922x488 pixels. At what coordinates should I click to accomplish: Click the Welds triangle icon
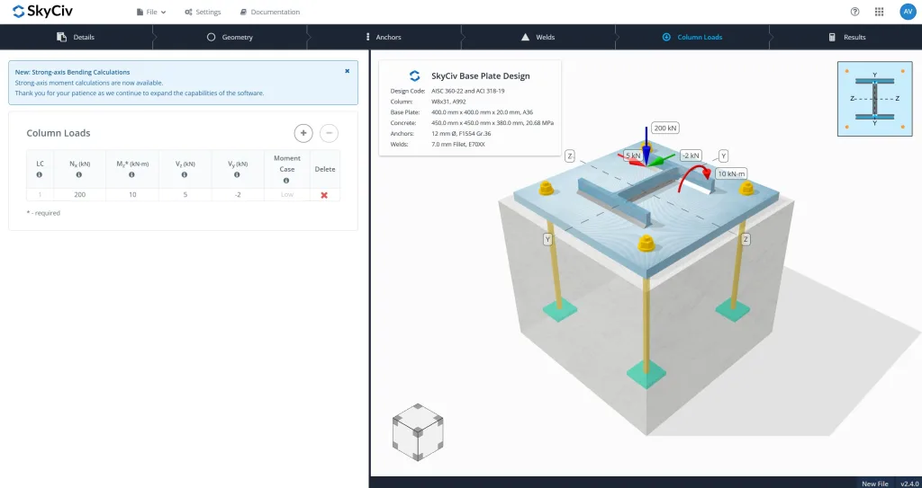tap(525, 37)
